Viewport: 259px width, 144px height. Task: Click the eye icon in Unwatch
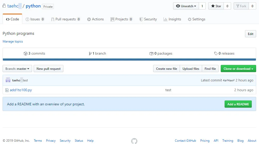click(x=178, y=6)
